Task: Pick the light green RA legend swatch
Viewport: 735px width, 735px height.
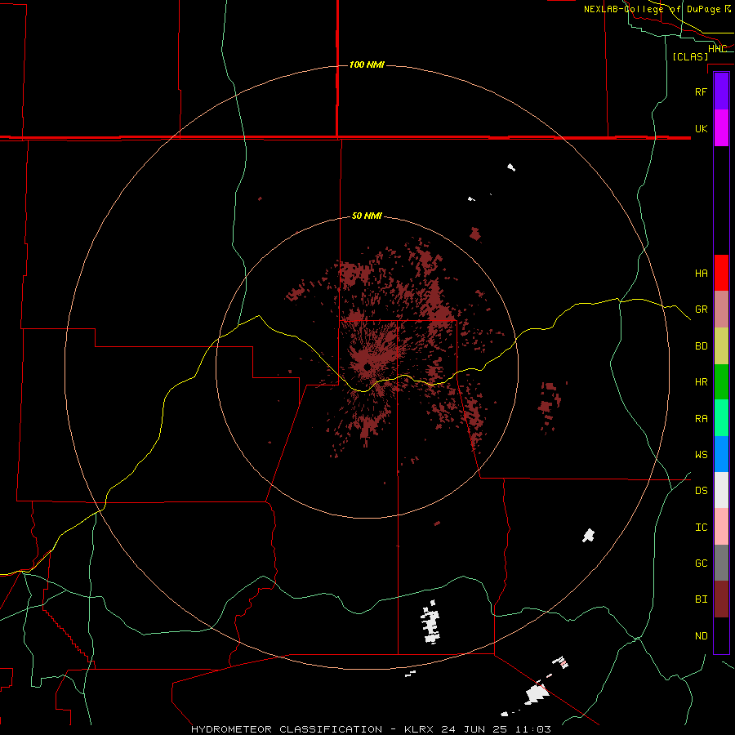Action: tap(721, 418)
